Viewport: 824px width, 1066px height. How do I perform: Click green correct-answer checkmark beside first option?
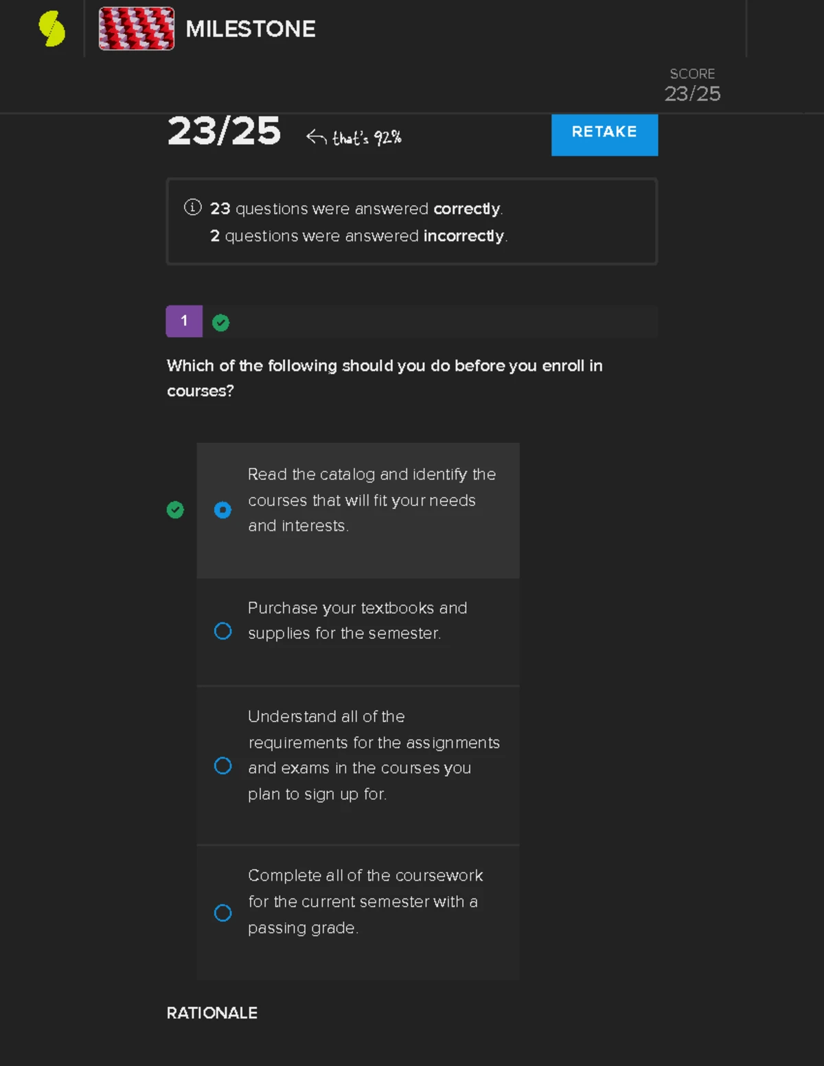(175, 509)
